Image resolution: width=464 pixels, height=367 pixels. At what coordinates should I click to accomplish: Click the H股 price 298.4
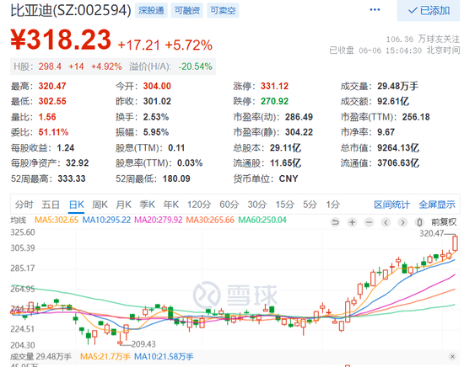point(50,66)
